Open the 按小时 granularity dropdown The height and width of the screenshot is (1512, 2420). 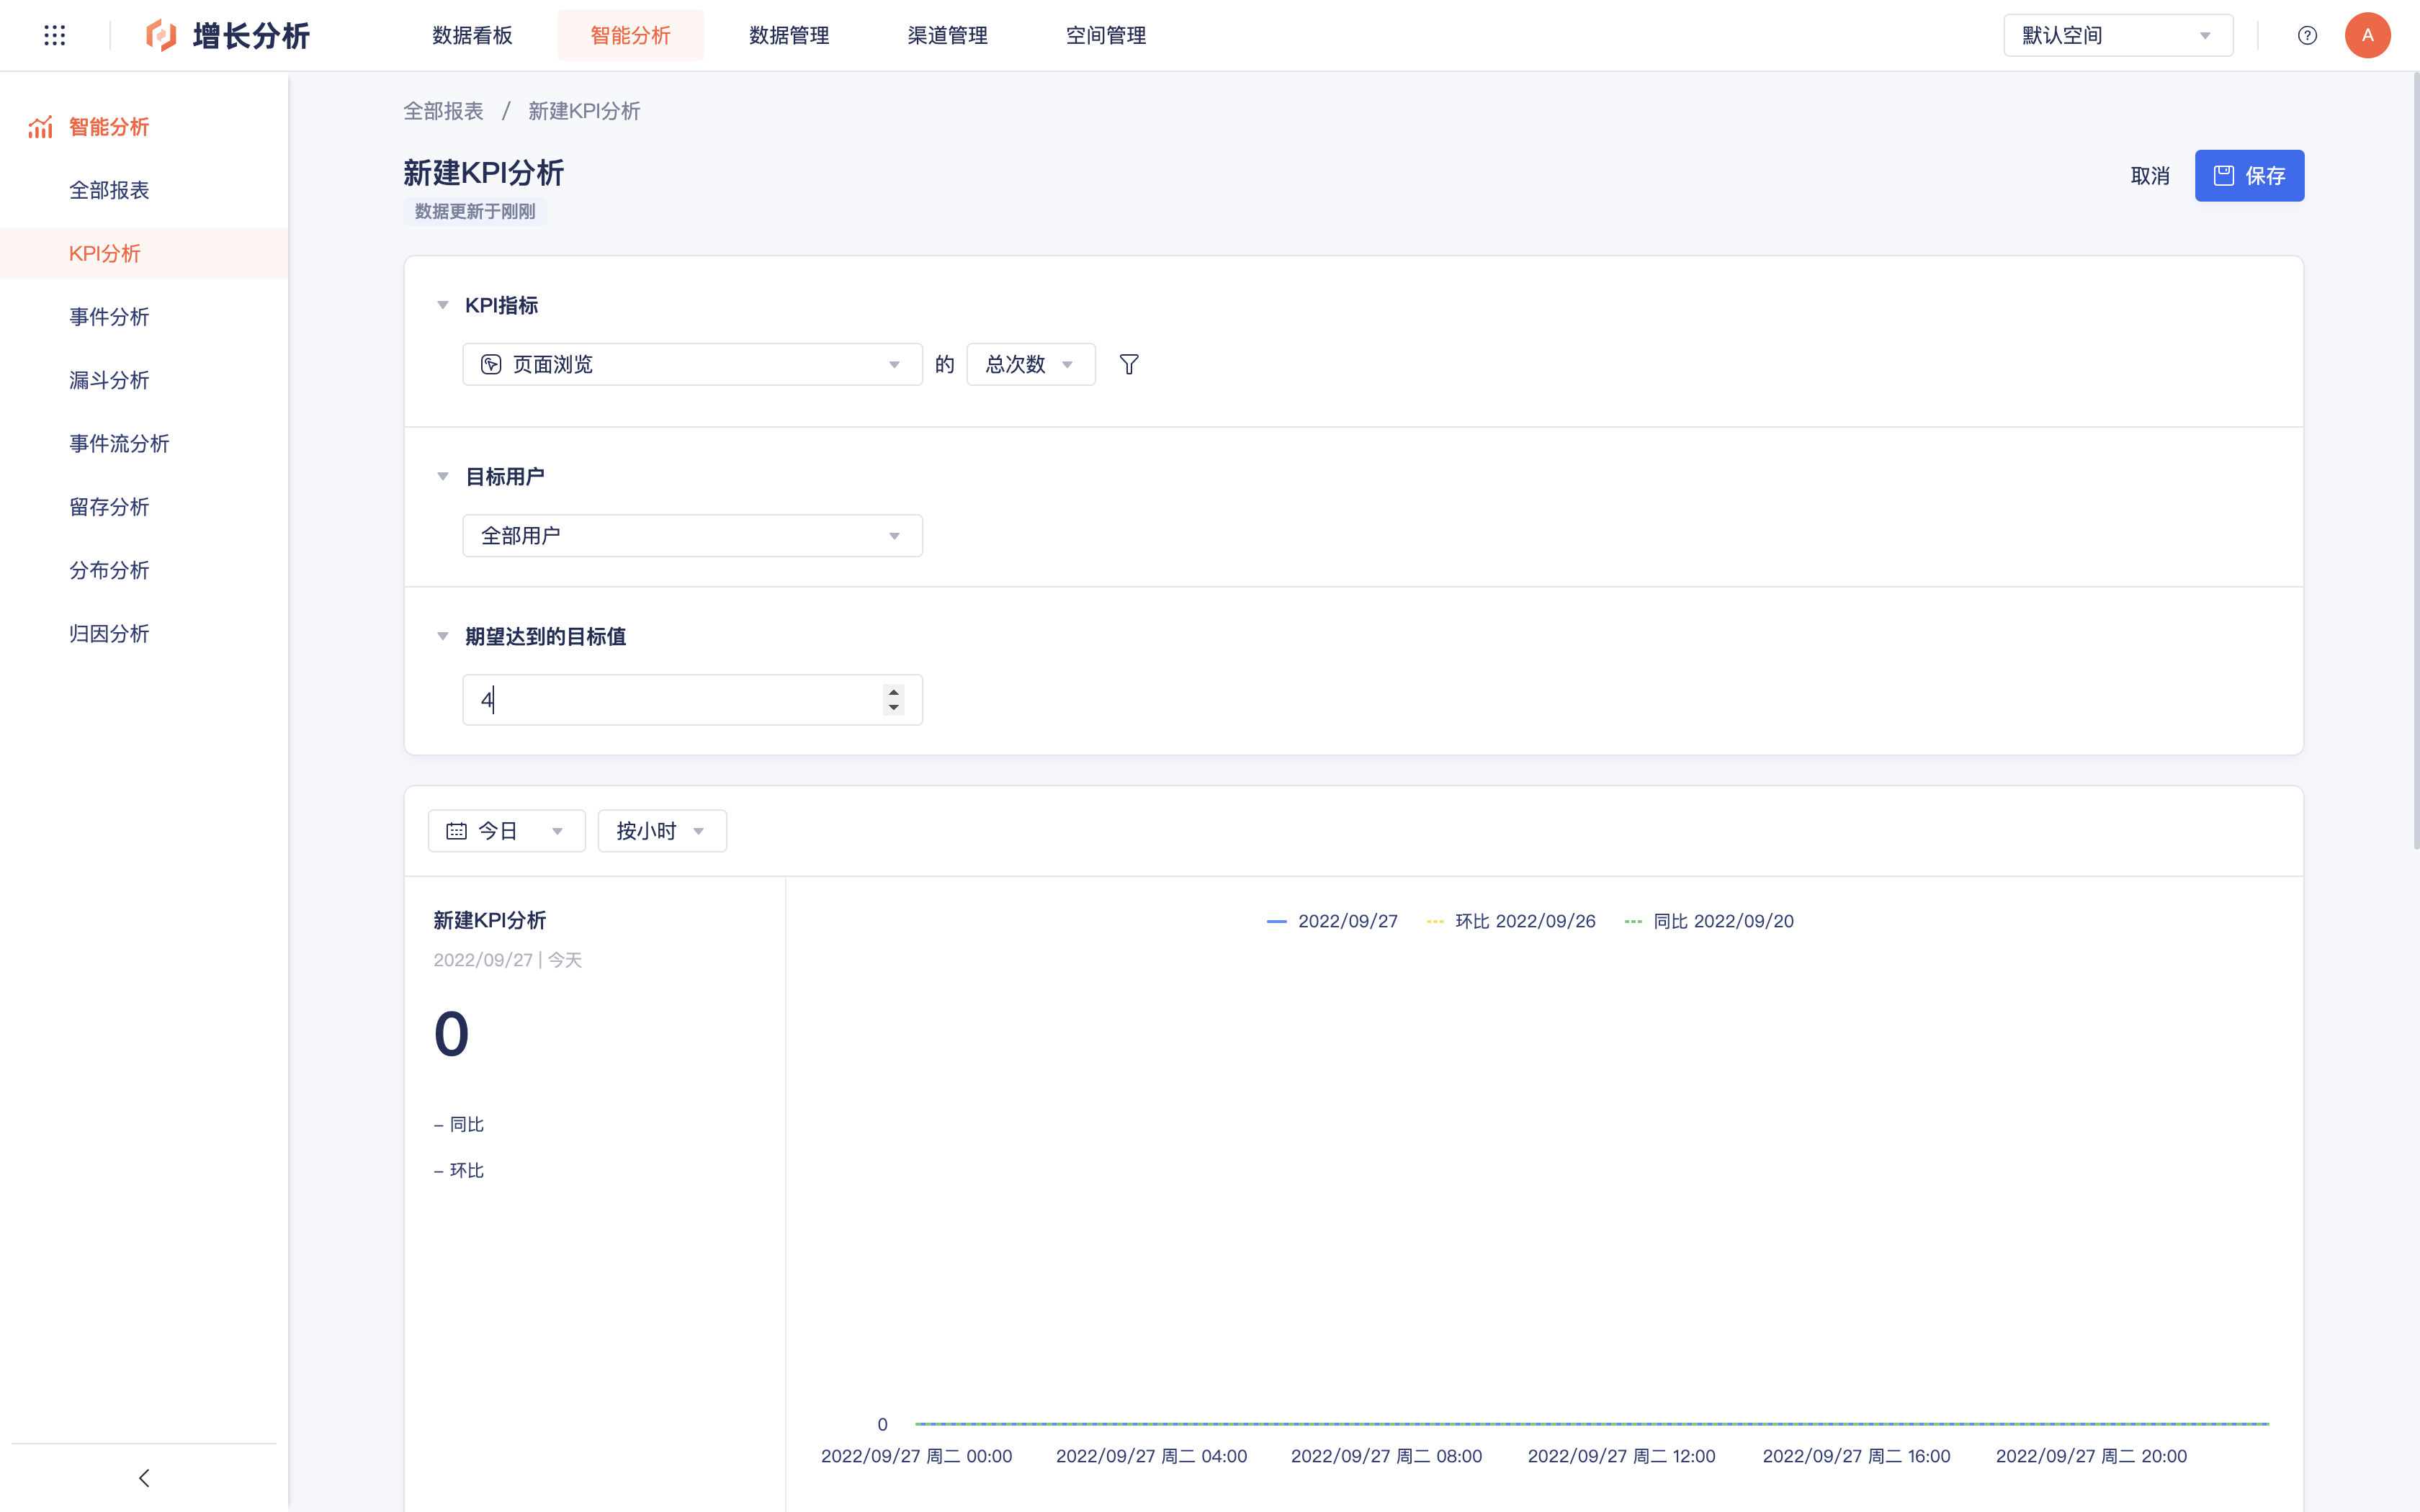click(662, 831)
